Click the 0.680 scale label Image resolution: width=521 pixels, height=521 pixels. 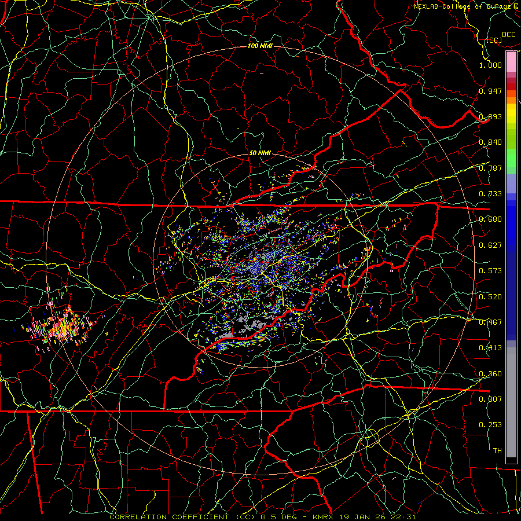pyautogui.click(x=490, y=219)
